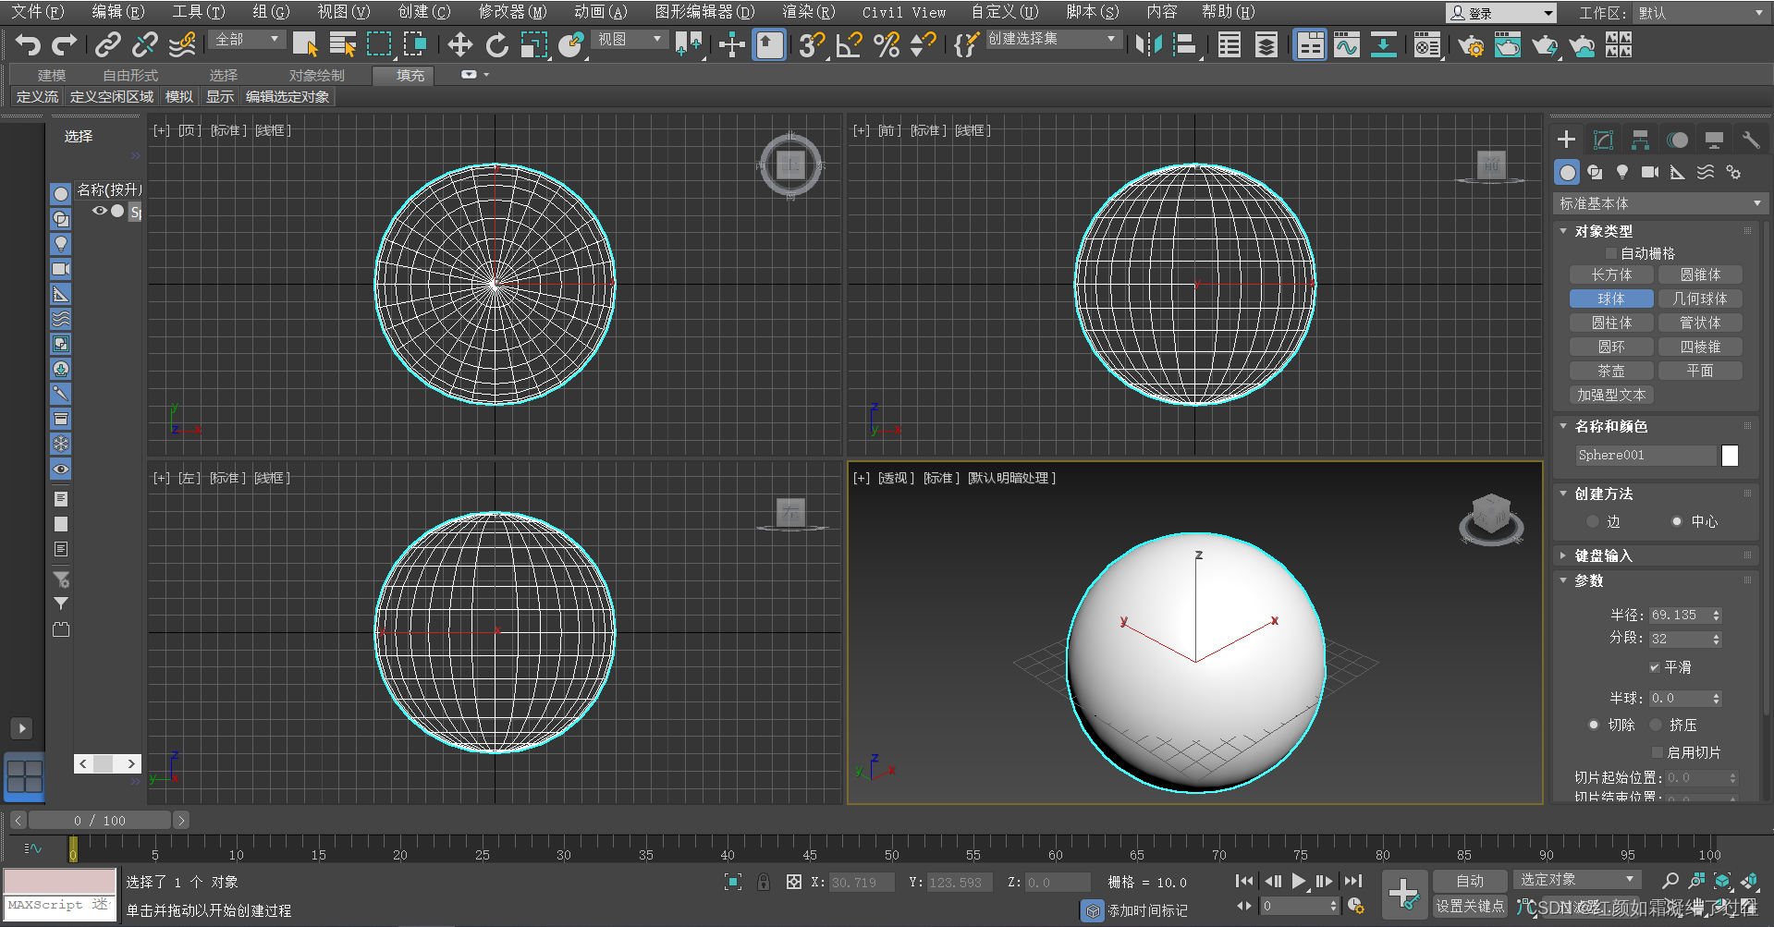Click the Sphere001 white color swatch
Image resolution: width=1774 pixels, height=927 pixels.
click(1730, 455)
